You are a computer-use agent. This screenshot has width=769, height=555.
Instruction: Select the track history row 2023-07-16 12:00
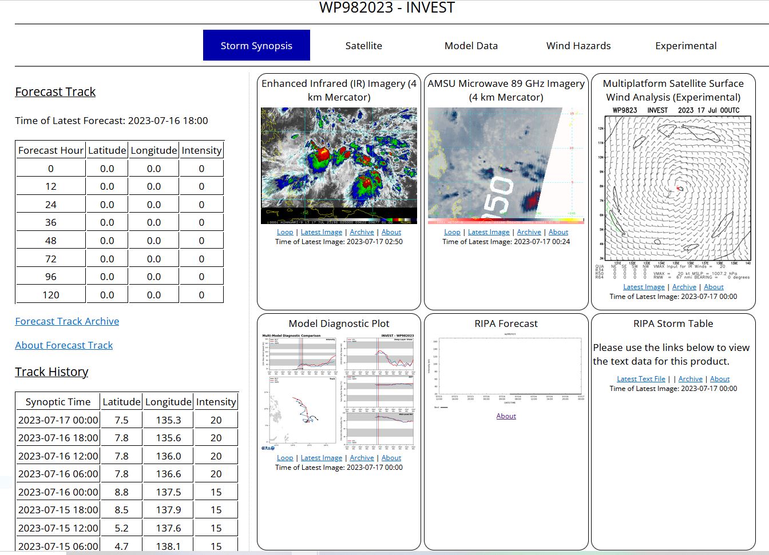[126, 456]
